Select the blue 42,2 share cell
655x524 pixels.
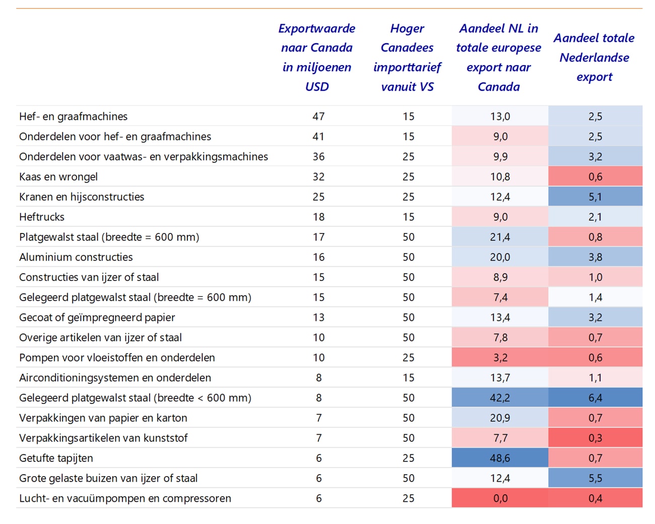[x=500, y=397]
